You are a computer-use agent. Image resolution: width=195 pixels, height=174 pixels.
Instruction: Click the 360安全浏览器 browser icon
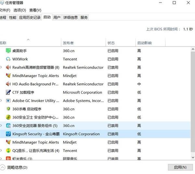click(8, 126)
